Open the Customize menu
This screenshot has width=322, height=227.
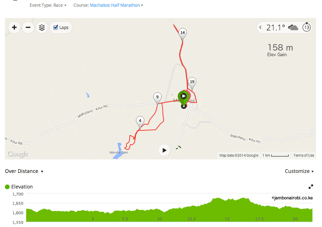coord(299,171)
